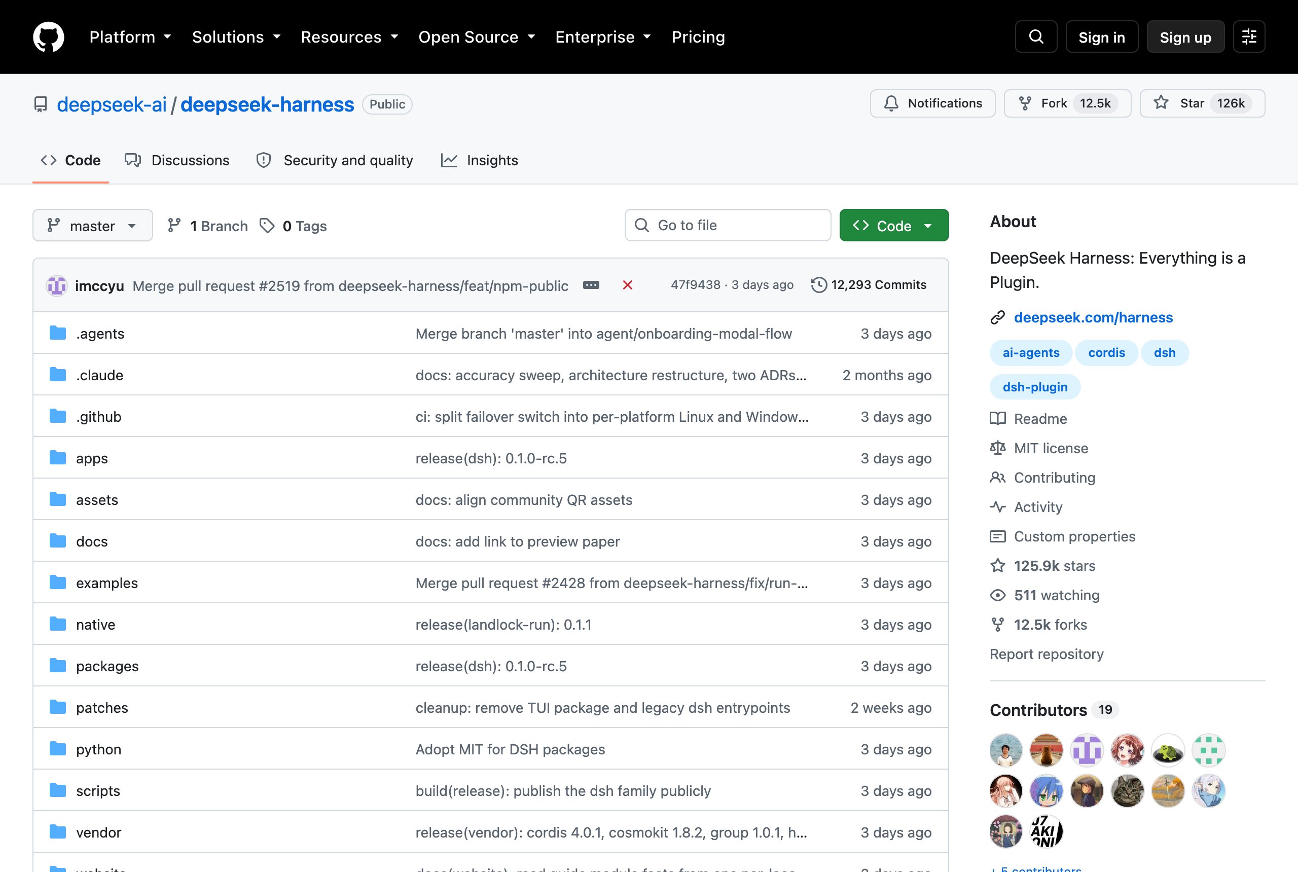View the 1 Branch list

click(207, 225)
